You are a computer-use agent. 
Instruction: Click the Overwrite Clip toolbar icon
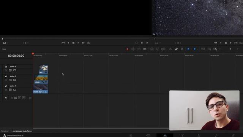coord(158,49)
